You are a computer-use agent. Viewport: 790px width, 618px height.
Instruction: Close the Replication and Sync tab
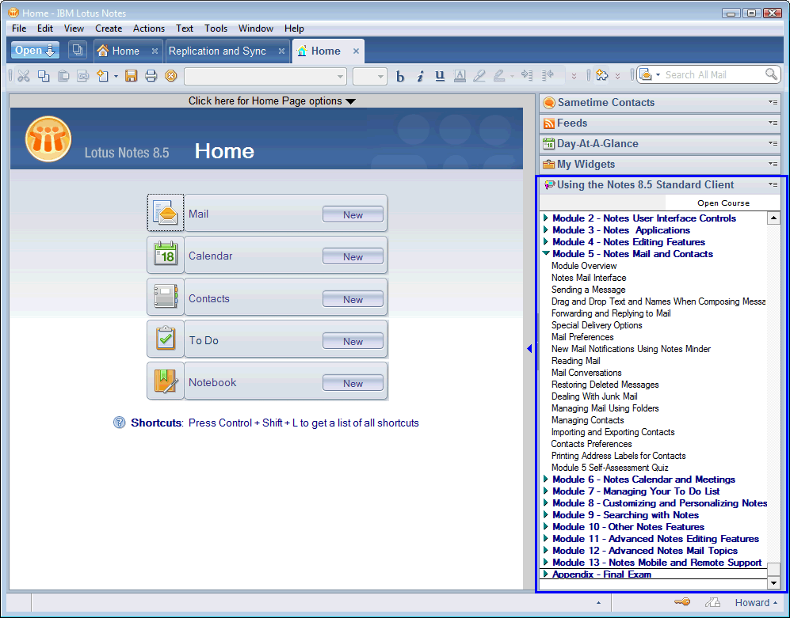[x=281, y=51]
